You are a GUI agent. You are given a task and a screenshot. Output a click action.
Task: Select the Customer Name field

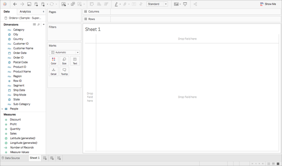(x=23, y=48)
